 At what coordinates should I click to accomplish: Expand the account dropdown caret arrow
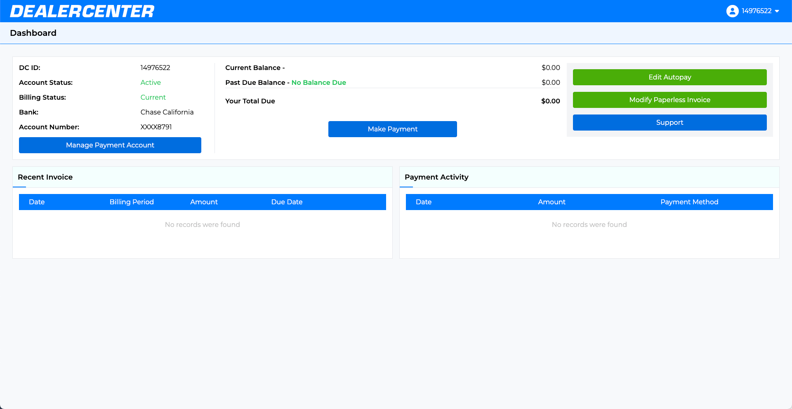[777, 11]
